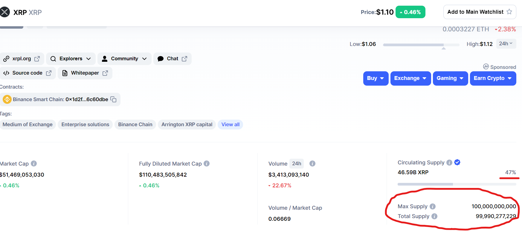
Task: Click the 22.67% volume change
Action: point(280,186)
